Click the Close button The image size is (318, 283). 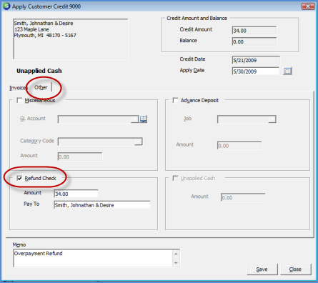[x=296, y=269]
